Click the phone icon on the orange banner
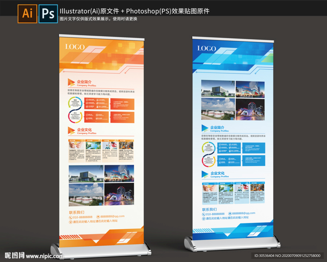This screenshot has width=327, height=262. point(71,217)
